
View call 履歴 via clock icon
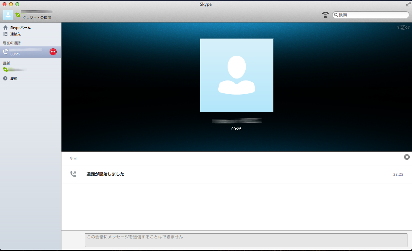coord(5,78)
